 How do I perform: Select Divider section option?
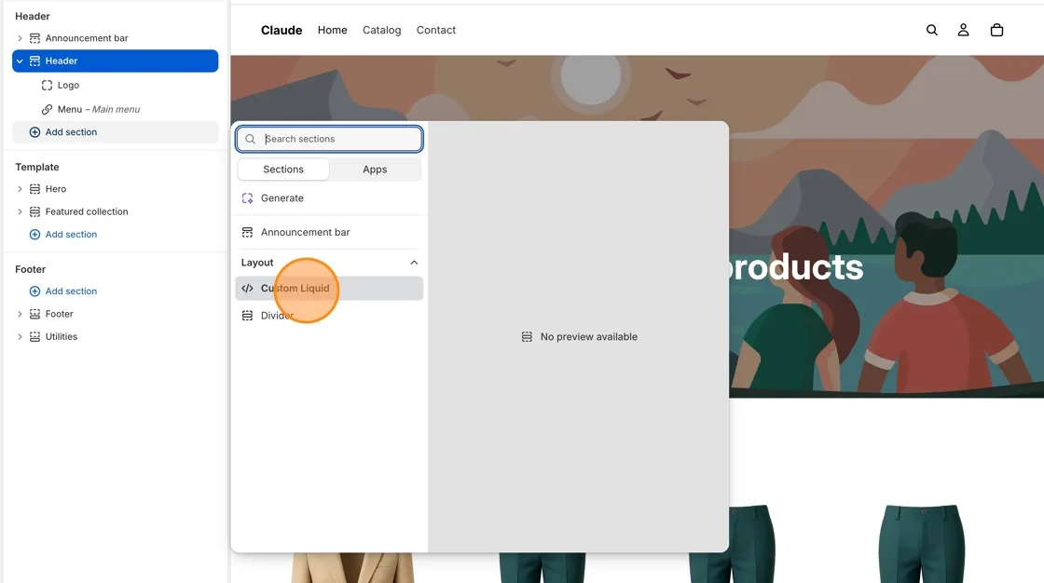[x=329, y=316]
